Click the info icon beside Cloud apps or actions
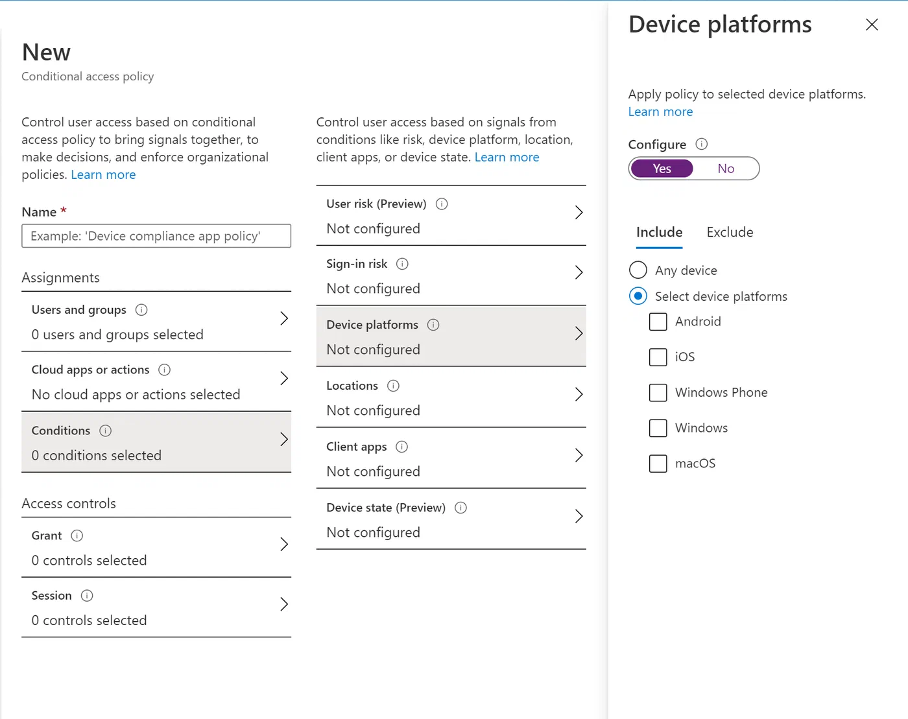This screenshot has width=908, height=719. coord(165,370)
